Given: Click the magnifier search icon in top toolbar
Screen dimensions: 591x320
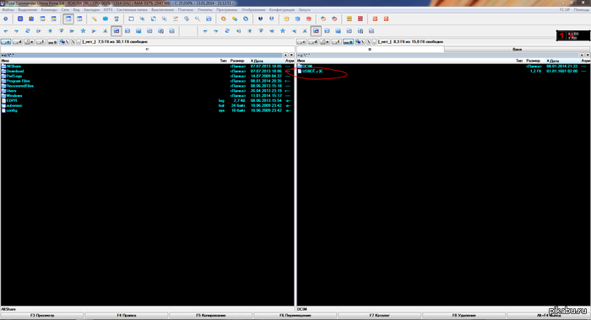Looking at the screenshot, I should (198, 19).
